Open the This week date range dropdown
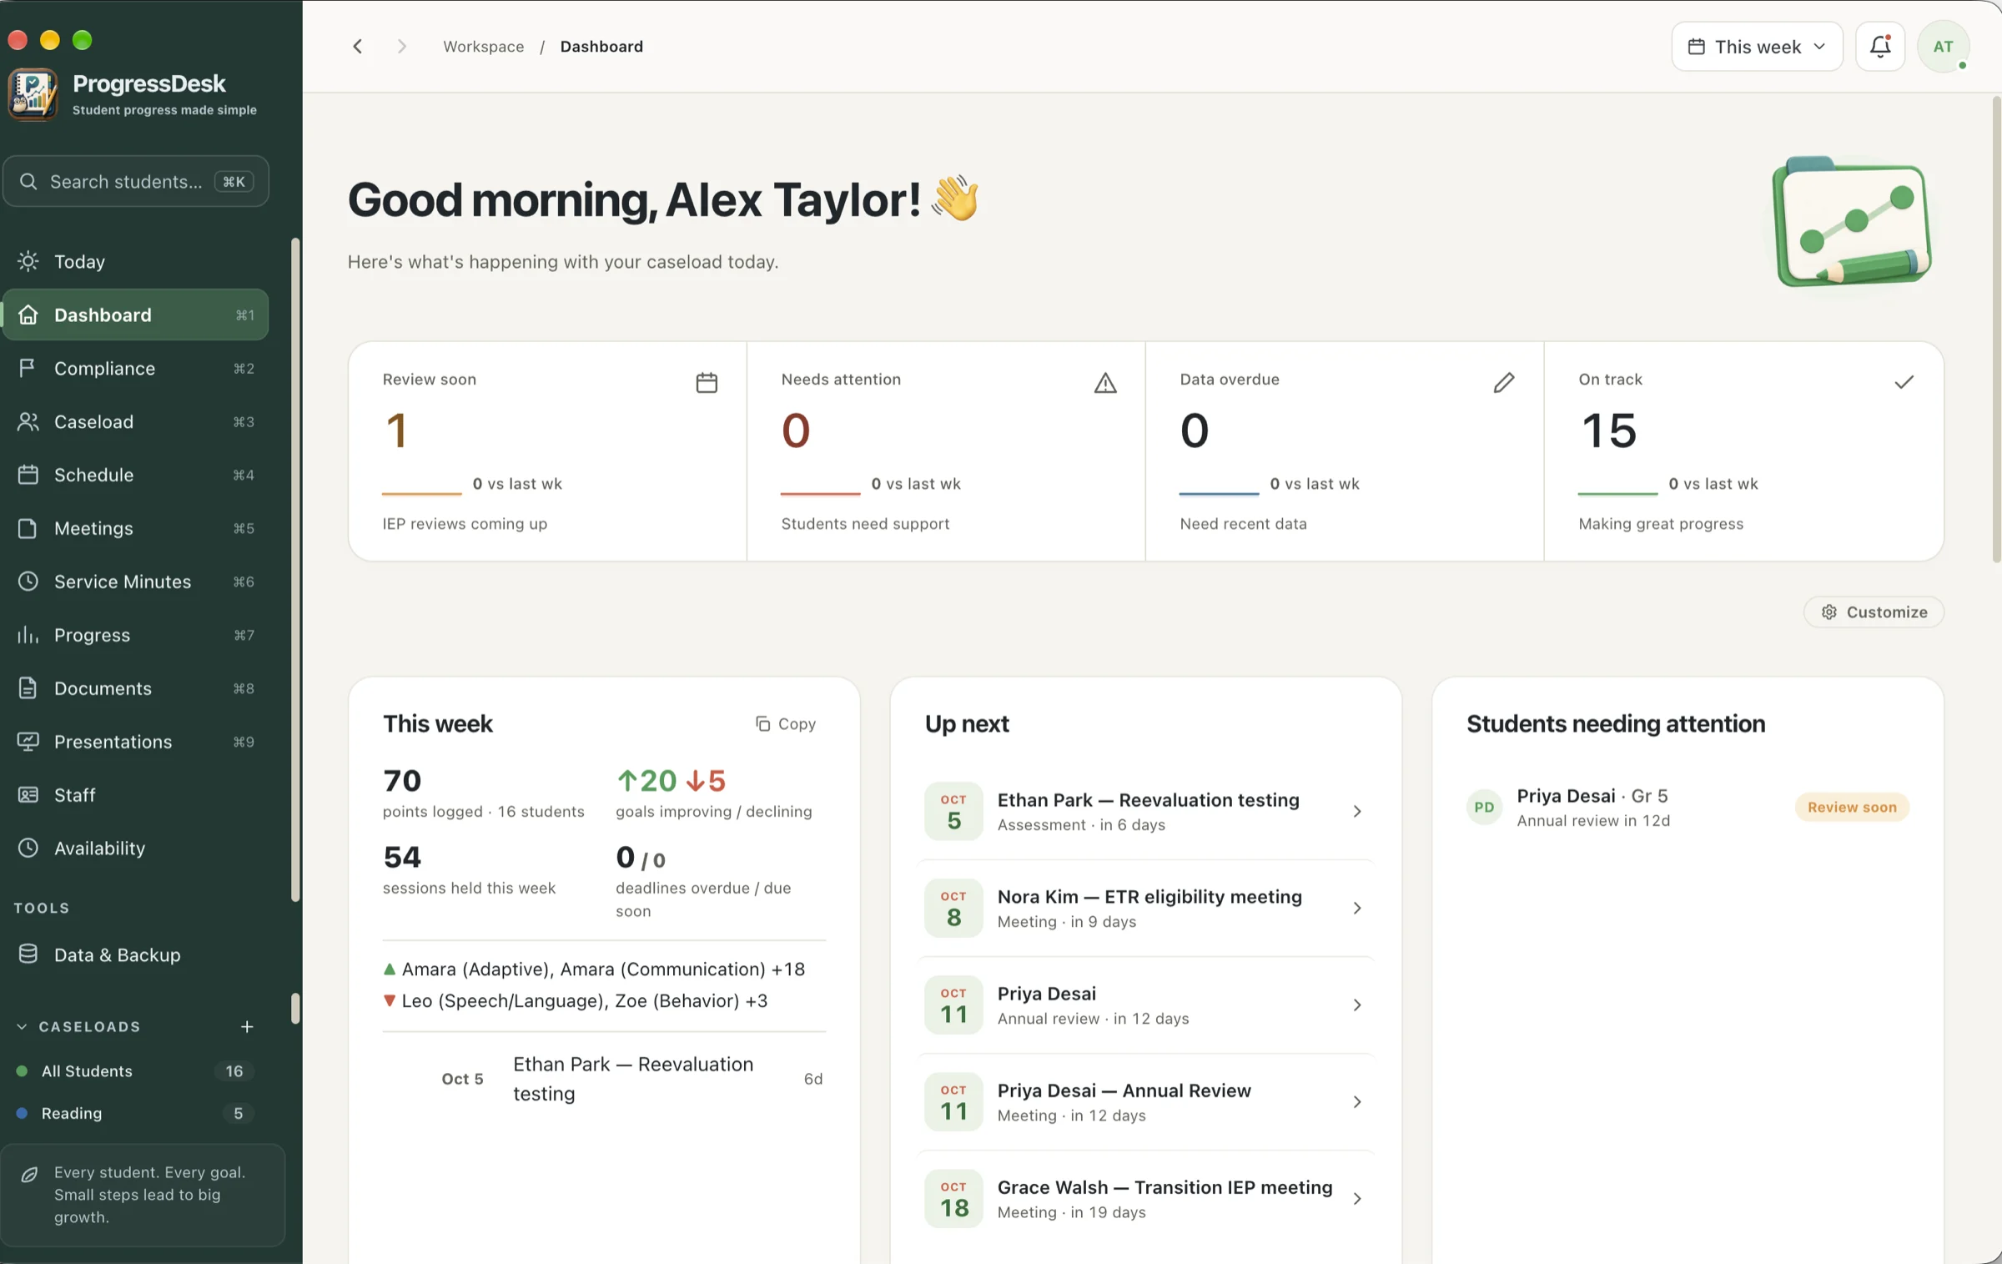Viewport: 2002px width, 1264px height. (1757, 47)
